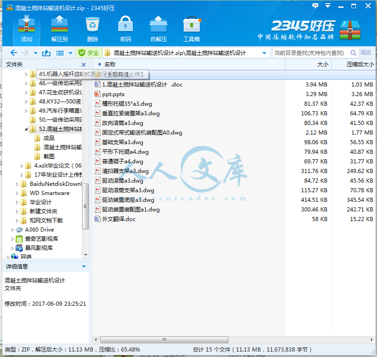Click the search magnifier icon
This screenshot has height=357, width=377.
point(353,53)
